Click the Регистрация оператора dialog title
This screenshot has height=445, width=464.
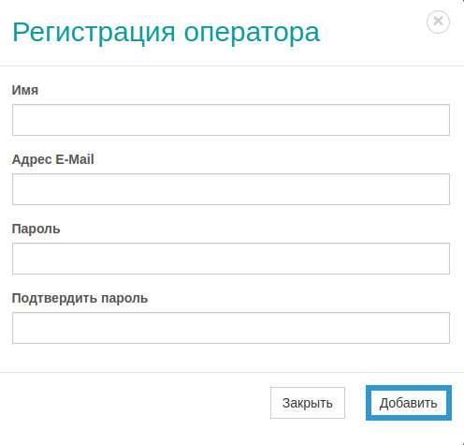click(x=167, y=33)
